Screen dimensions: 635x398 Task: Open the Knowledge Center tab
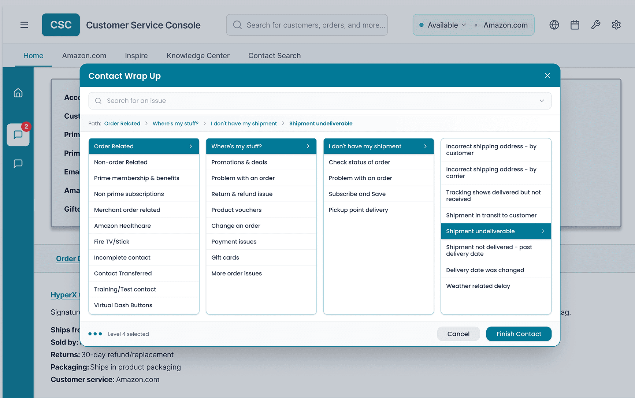198,56
